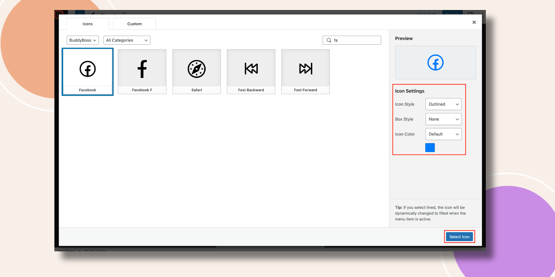Switch to the Icons tab

pyautogui.click(x=88, y=24)
